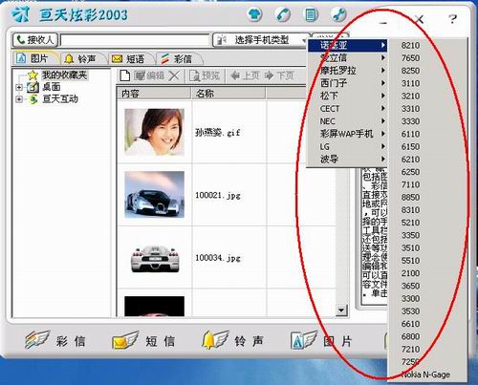The height and width of the screenshot is (385, 478).
Task: Select the 亘天互动 tree item
Action: [x=60, y=99]
